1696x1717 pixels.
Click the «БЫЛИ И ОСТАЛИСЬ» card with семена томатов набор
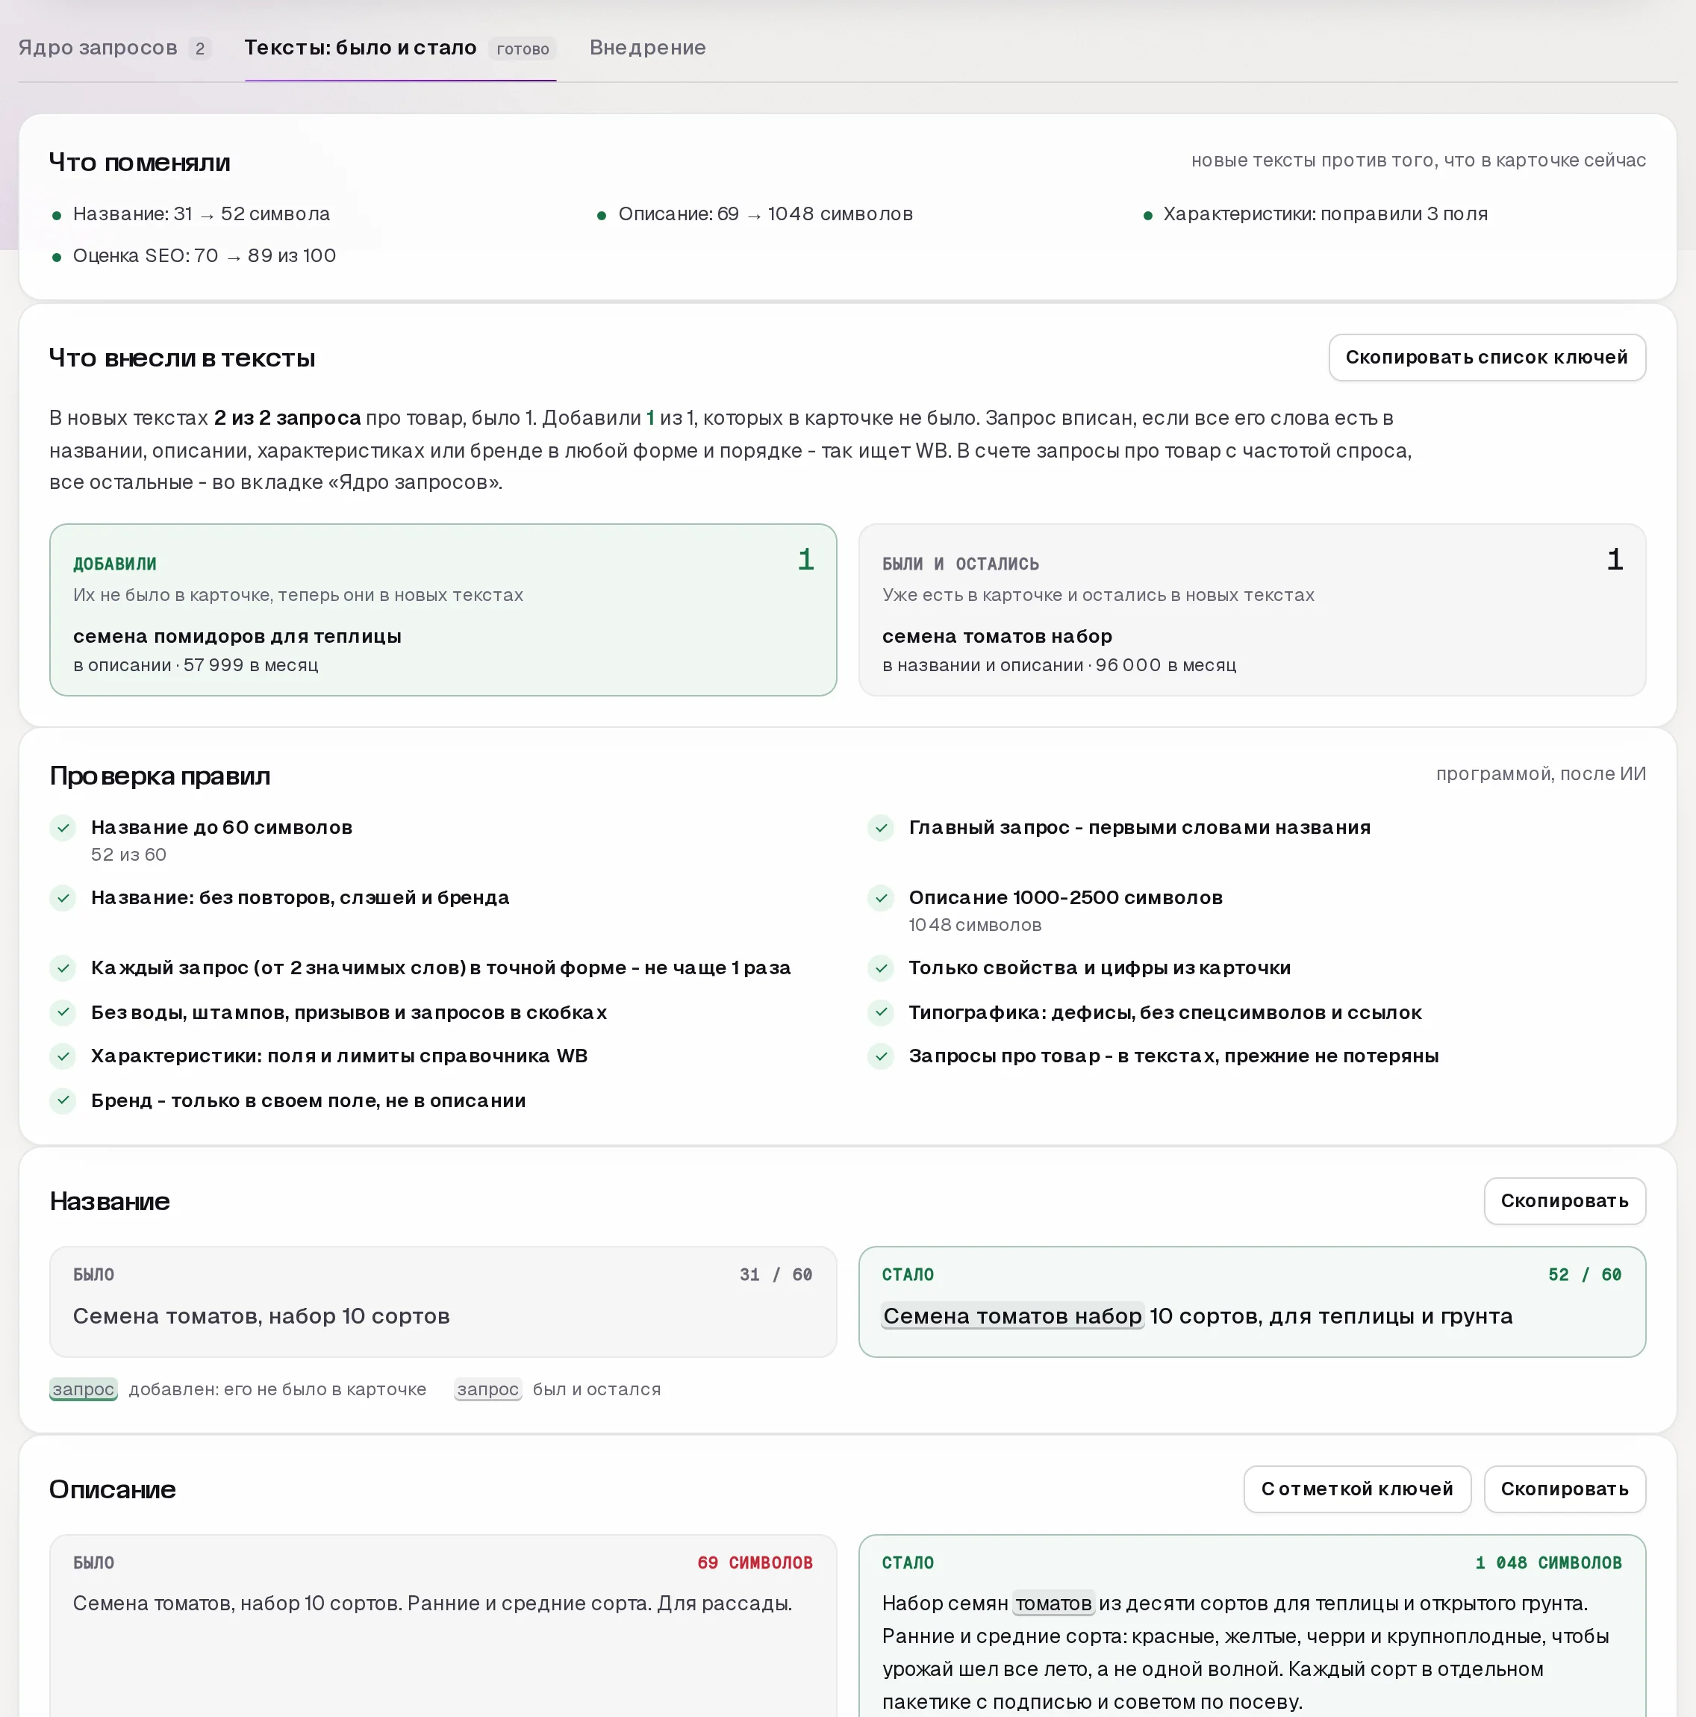[x=1252, y=610]
